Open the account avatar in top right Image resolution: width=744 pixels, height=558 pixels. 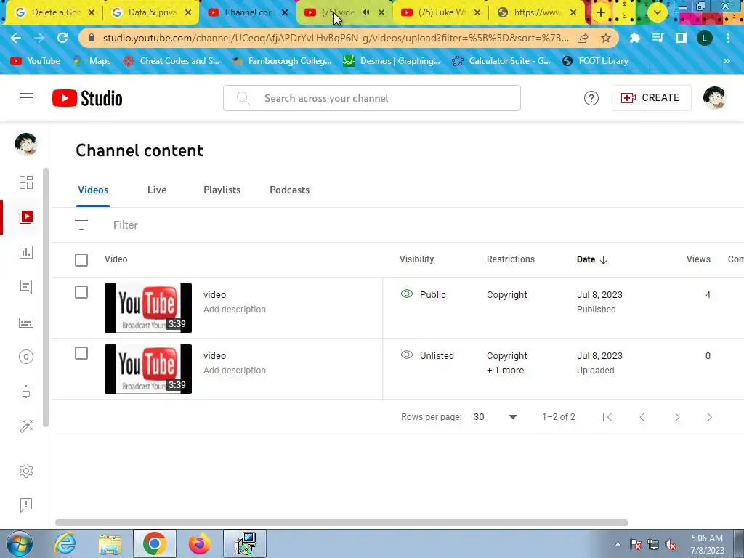point(714,98)
